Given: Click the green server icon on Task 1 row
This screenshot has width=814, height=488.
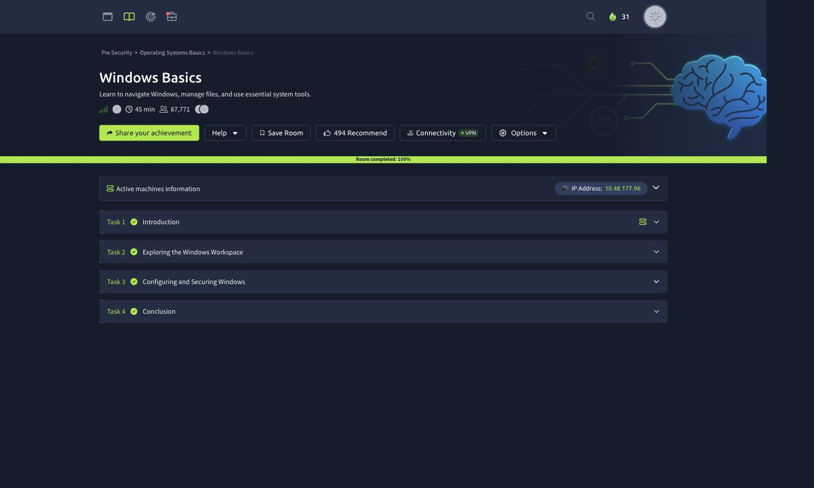Looking at the screenshot, I should [x=643, y=222].
